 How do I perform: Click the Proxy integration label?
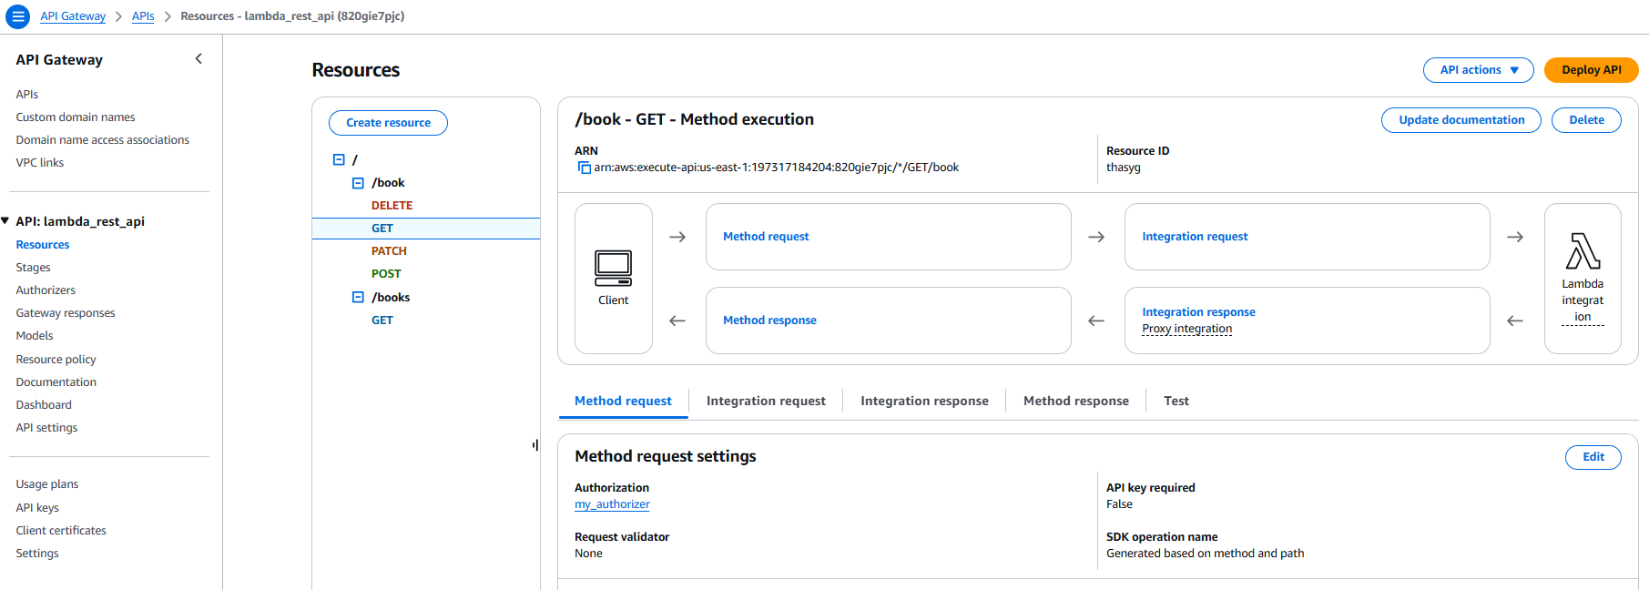click(1186, 329)
